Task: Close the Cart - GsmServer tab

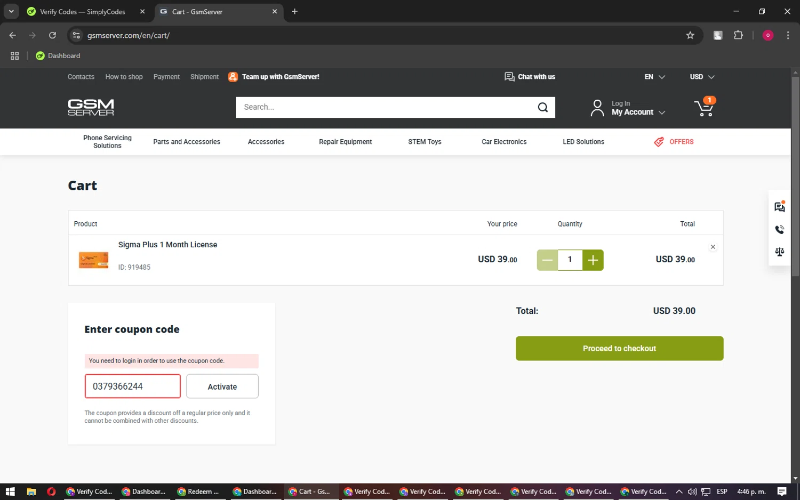Action: click(x=275, y=11)
